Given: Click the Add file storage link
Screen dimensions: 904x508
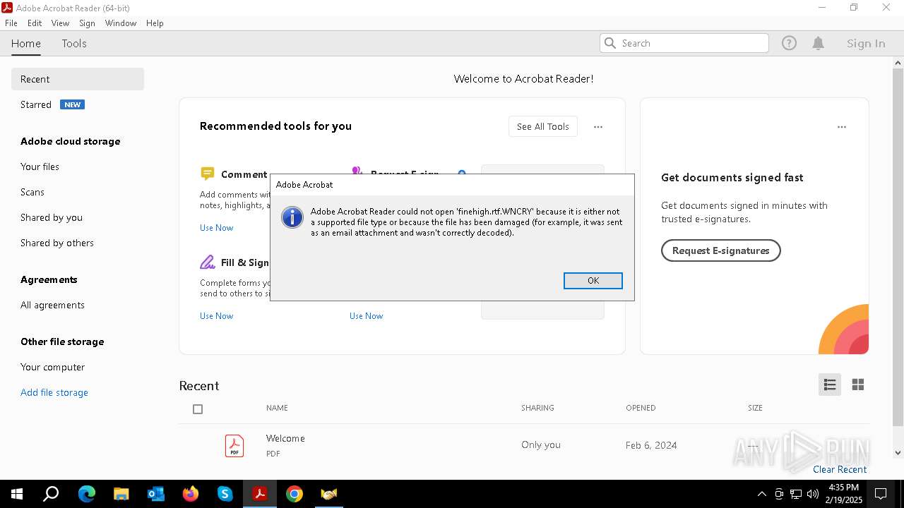Looking at the screenshot, I should coord(54,392).
